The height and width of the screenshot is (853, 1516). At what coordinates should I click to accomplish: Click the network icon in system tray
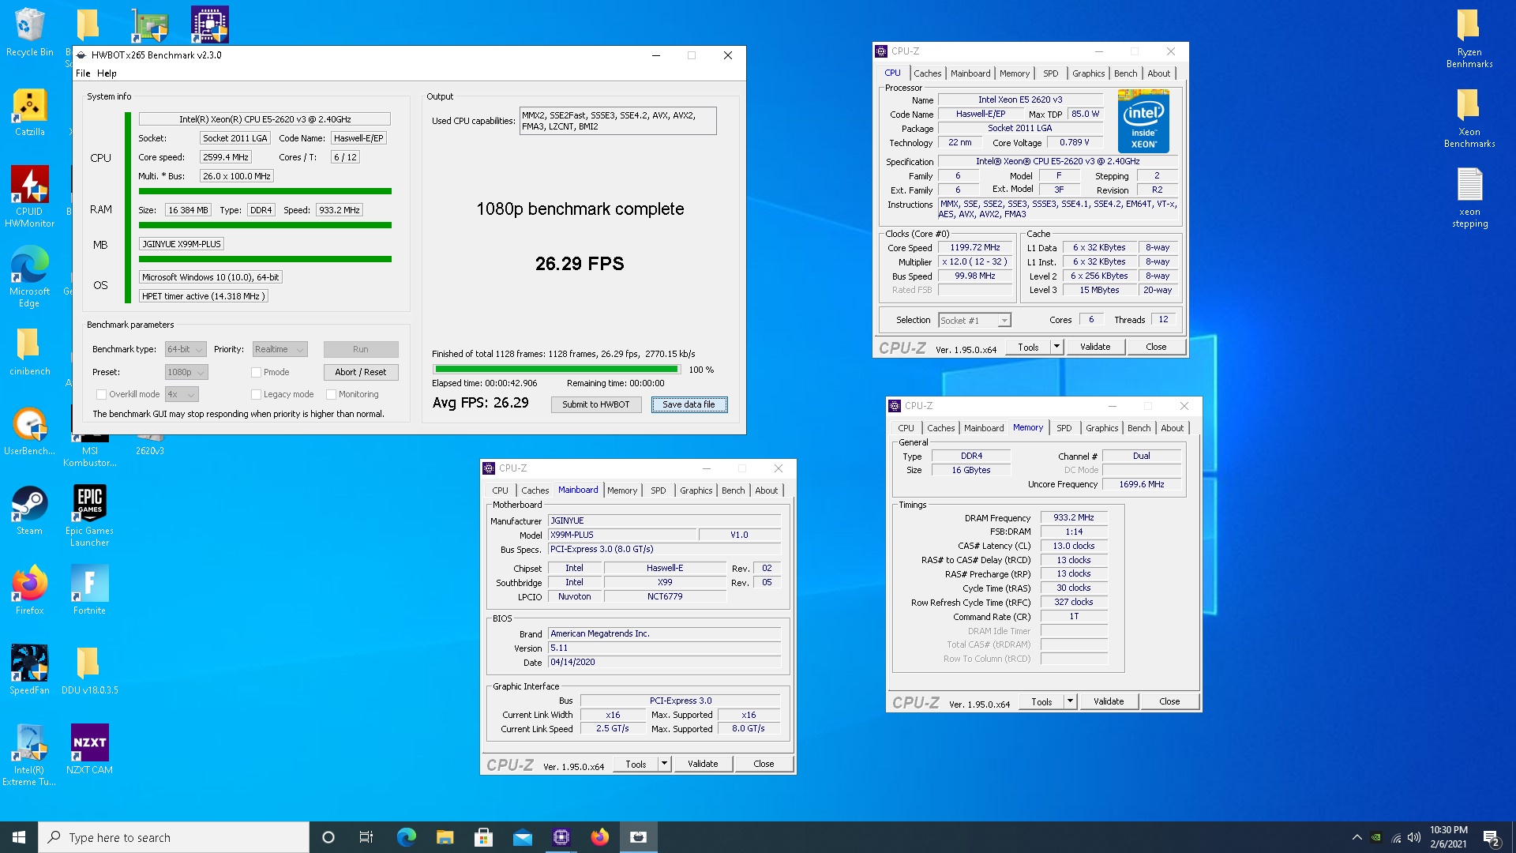click(1396, 838)
